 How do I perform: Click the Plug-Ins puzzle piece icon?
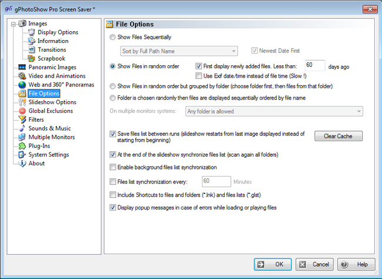click(x=22, y=146)
